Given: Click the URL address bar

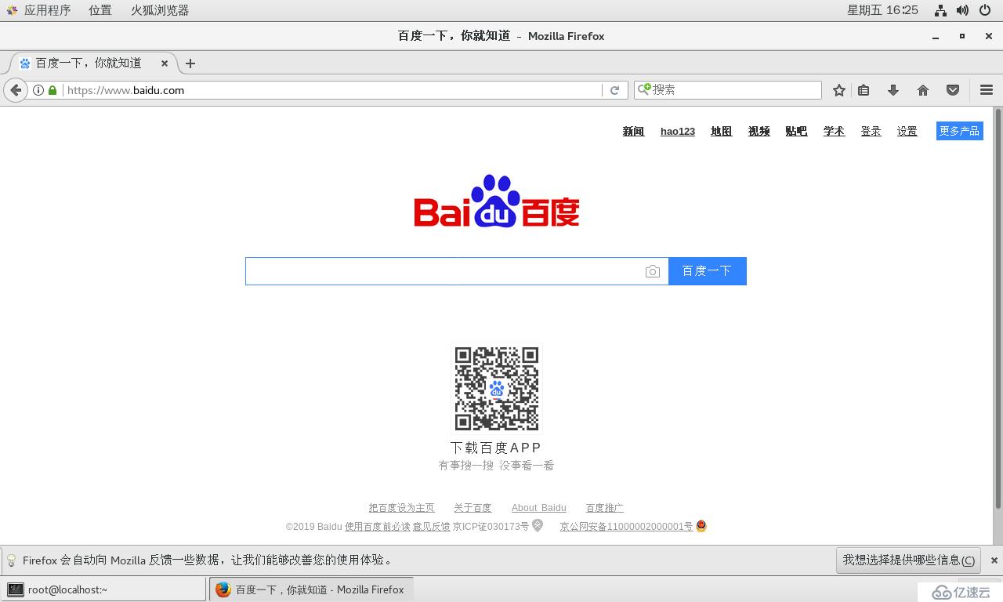Looking at the screenshot, I should pos(331,90).
